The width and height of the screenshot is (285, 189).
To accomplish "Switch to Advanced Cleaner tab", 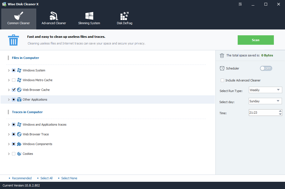I will [54, 19].
